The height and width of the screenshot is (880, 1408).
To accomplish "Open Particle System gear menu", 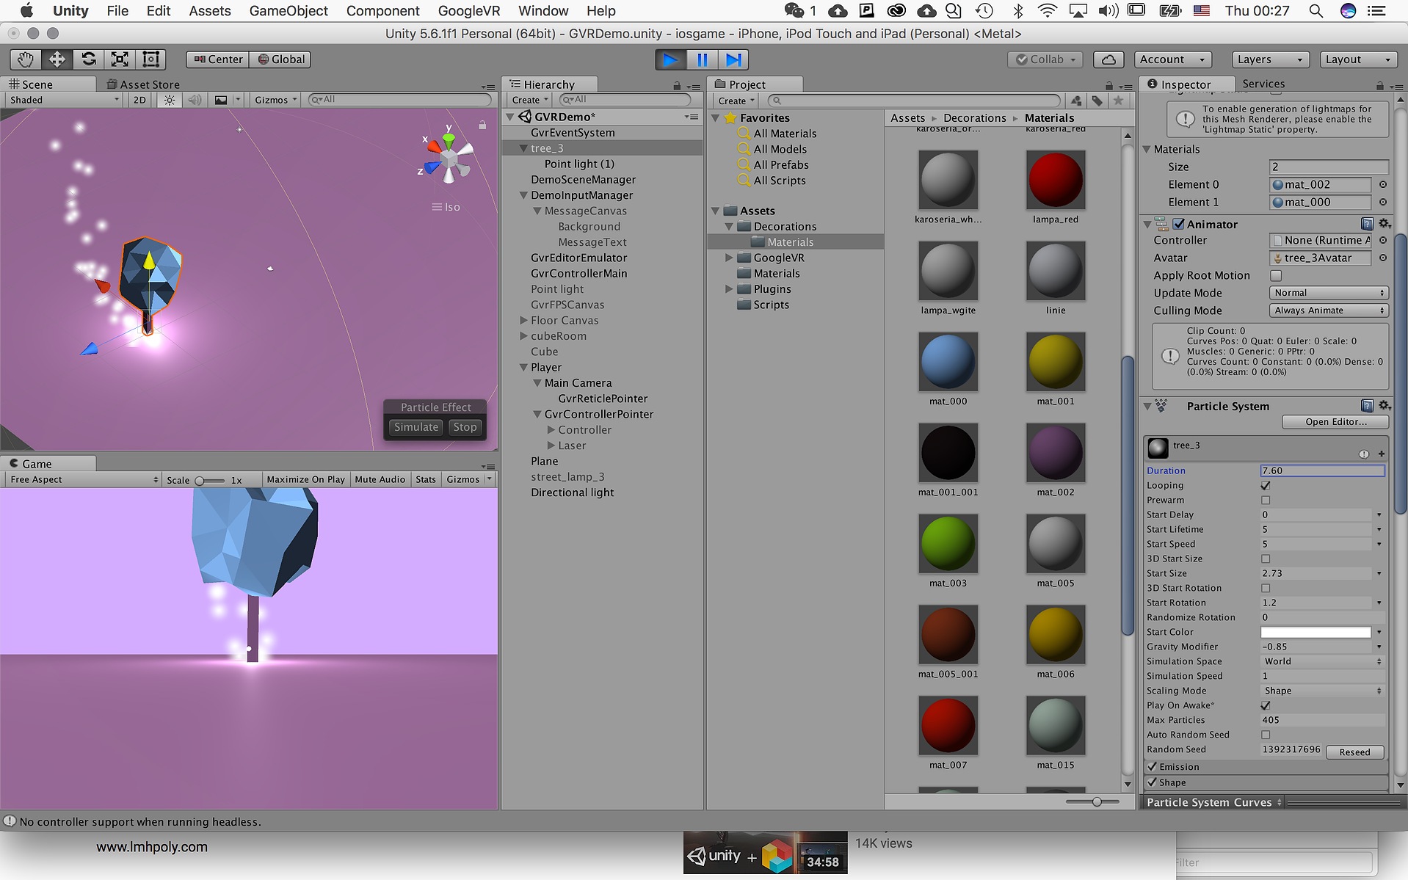I will (1384, 406).
